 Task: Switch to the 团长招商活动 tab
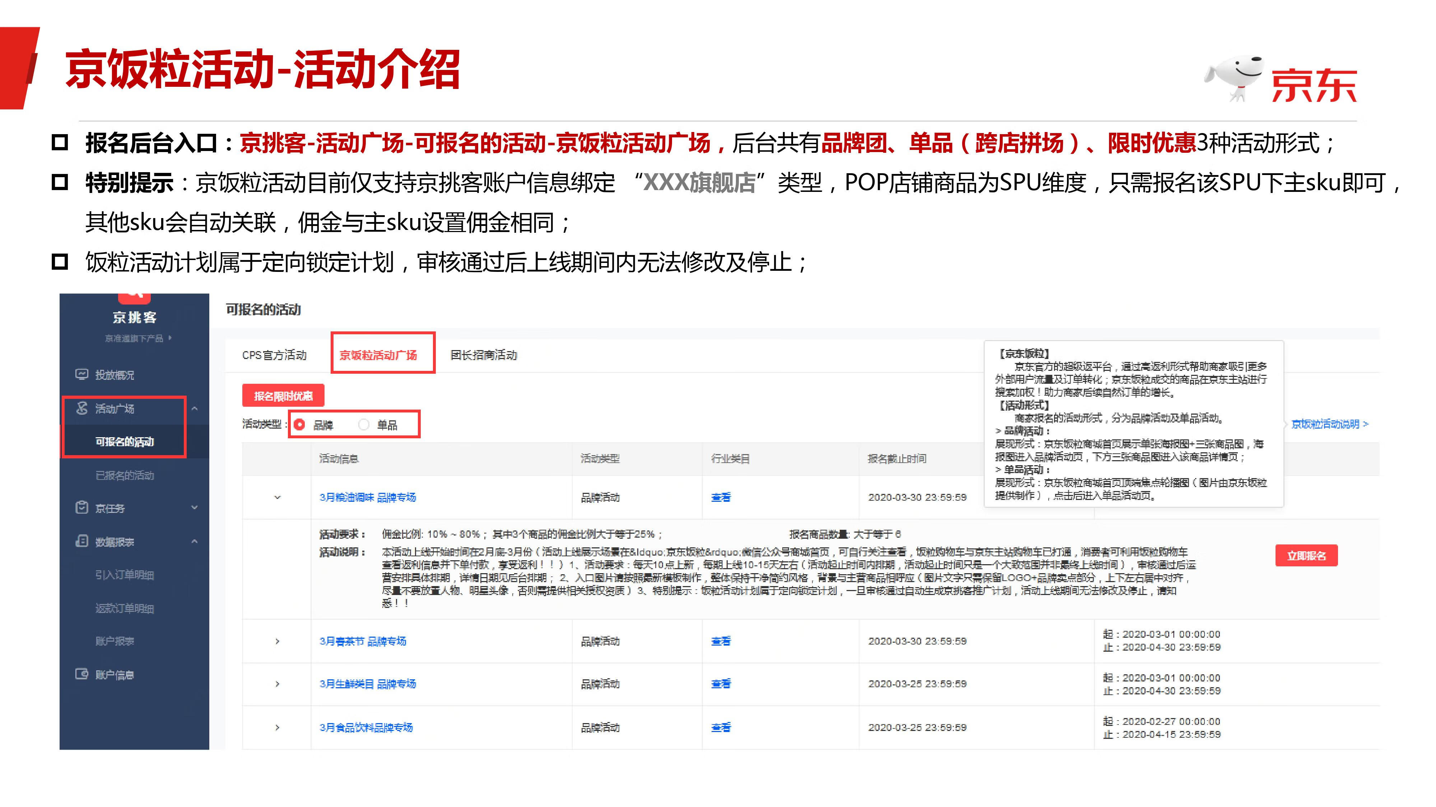click(484, 355)
